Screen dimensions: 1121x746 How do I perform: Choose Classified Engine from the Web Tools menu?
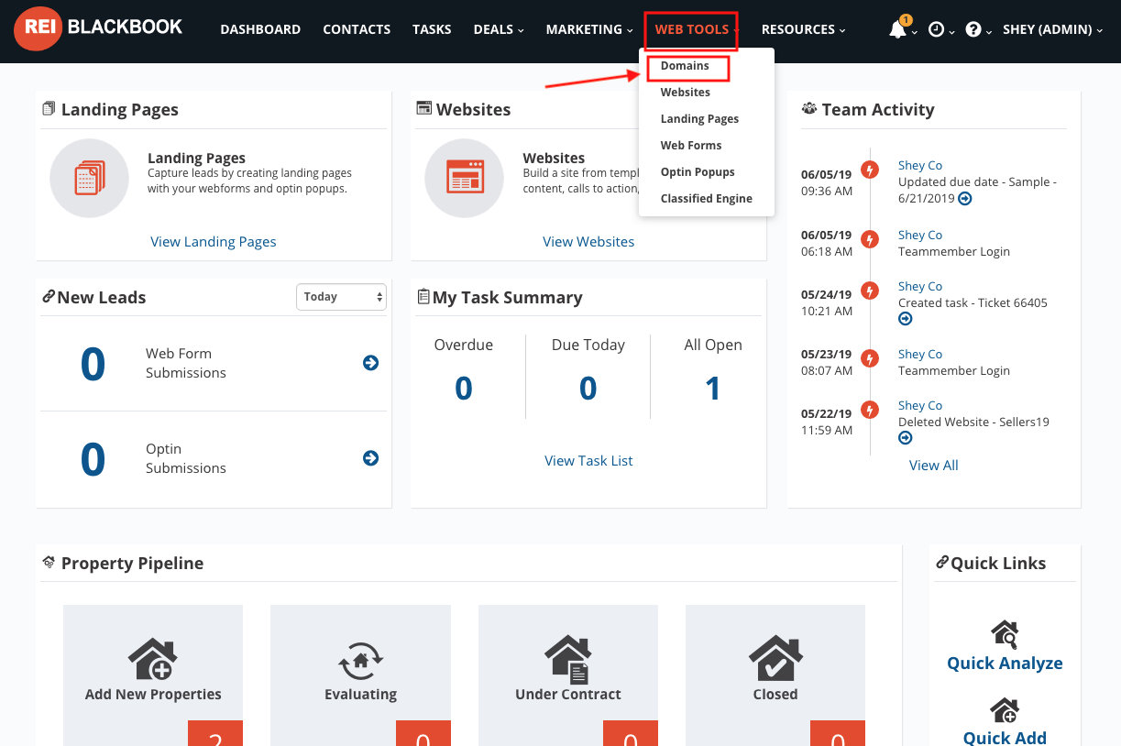pos(707,199)
